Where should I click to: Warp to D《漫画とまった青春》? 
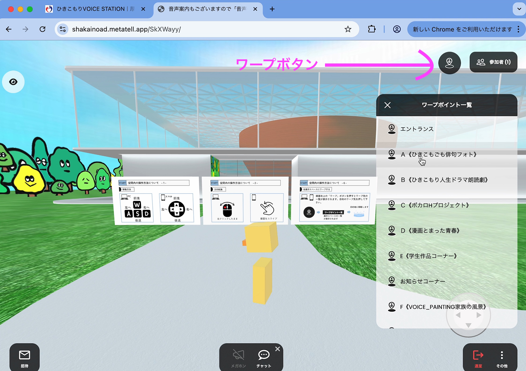(x=447, y=231)
